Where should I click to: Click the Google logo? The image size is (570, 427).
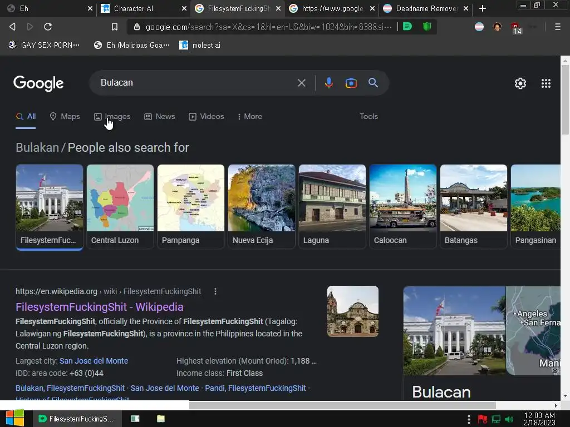pos(38,83)
